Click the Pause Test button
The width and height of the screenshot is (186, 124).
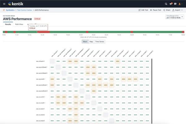(156, 10)
